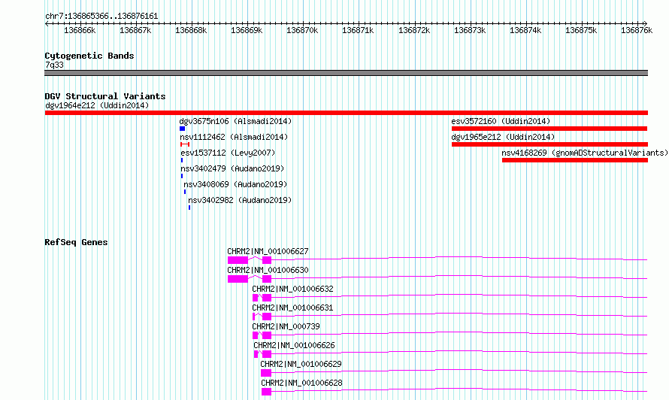This screenshot has width=669, height=400.
Task: Click the chr7:136865366..136876161 coordinates text
Action: point(101,17)
